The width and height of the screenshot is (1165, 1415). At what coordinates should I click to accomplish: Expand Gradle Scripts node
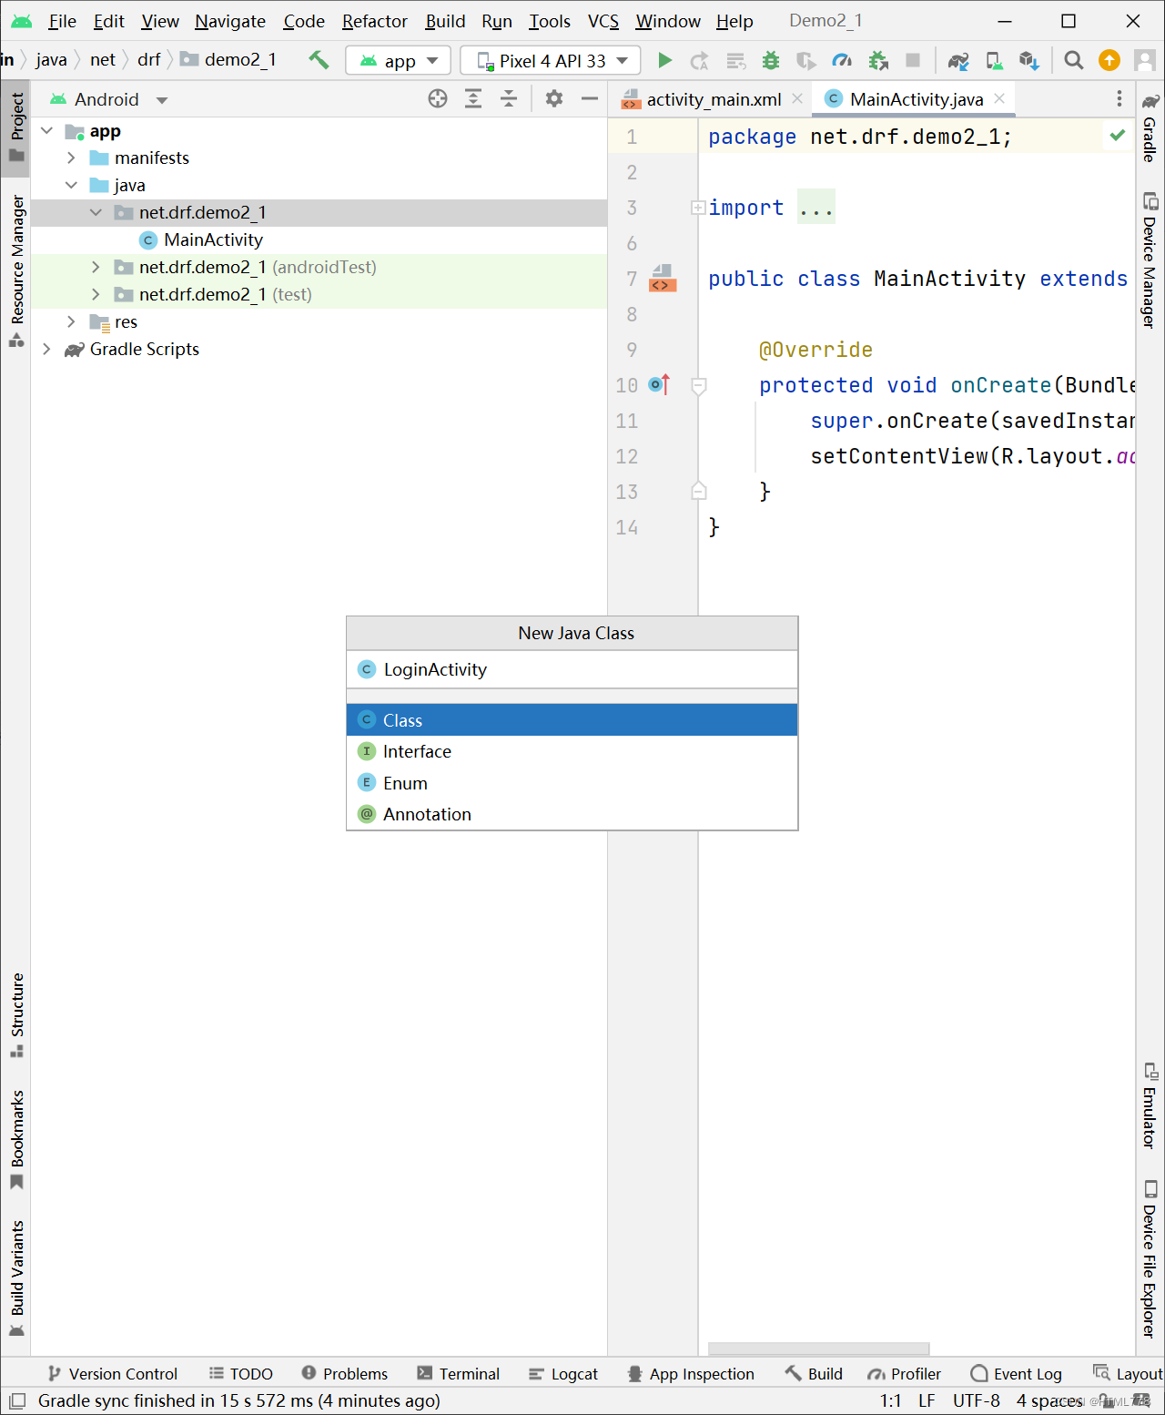pos(46,350)
